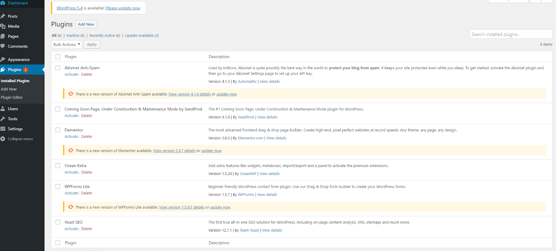The width and height of the screenshot is (556, 251).
Task: Check the Ocean Extra plugin checkbox
Action: coord(58,166)
